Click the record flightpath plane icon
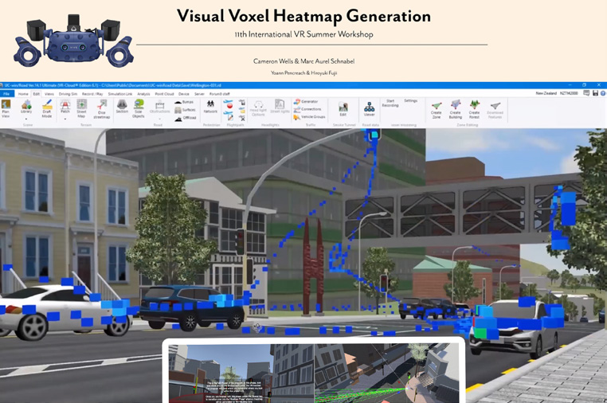 [228, 104]
